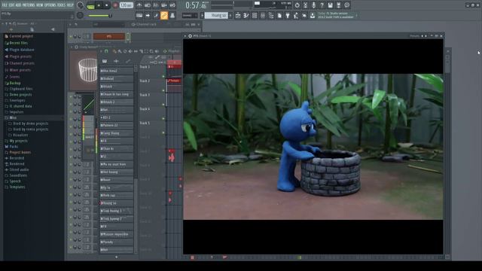The image size is (482, 271).
Task: Open the undo history icon
Action: click(x=297, y=5)
